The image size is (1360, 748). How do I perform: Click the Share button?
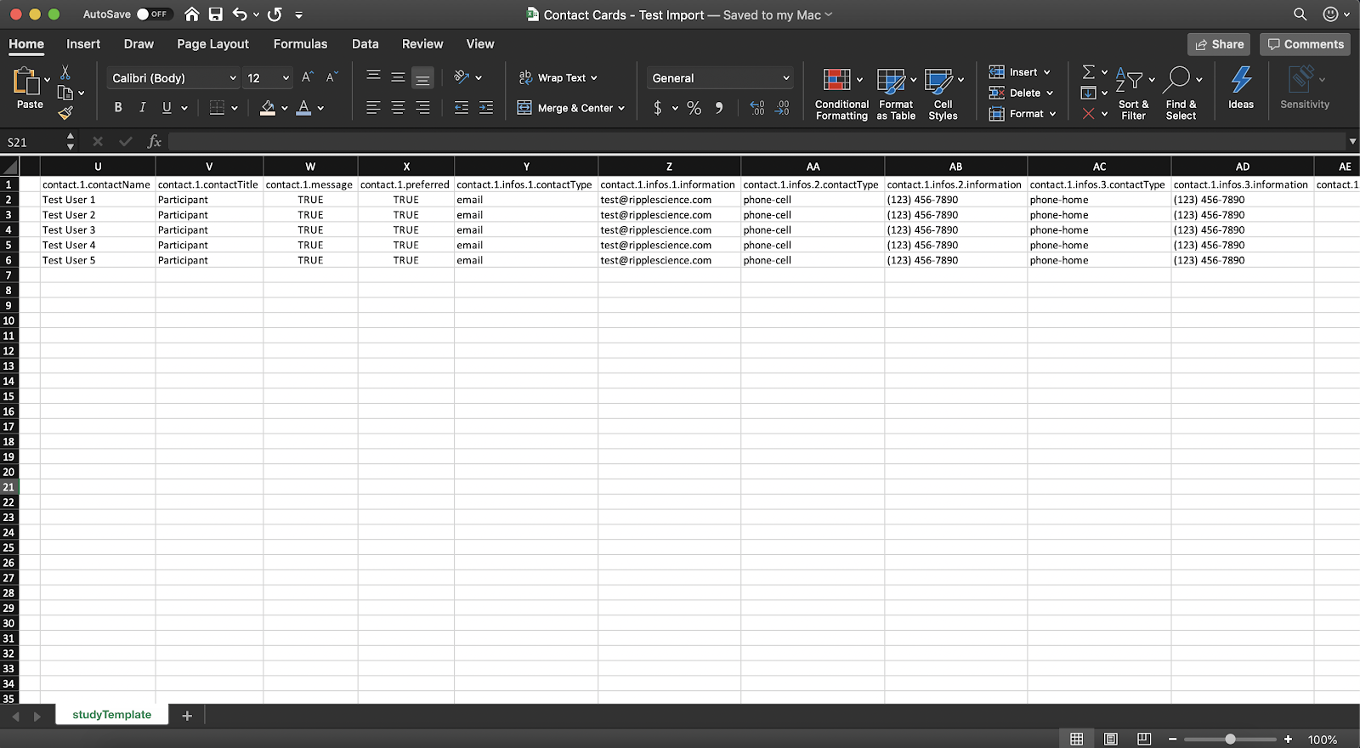click(x=1219, y=44)
